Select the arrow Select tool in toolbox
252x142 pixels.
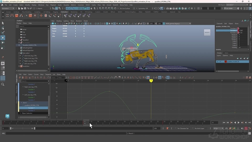3,23
